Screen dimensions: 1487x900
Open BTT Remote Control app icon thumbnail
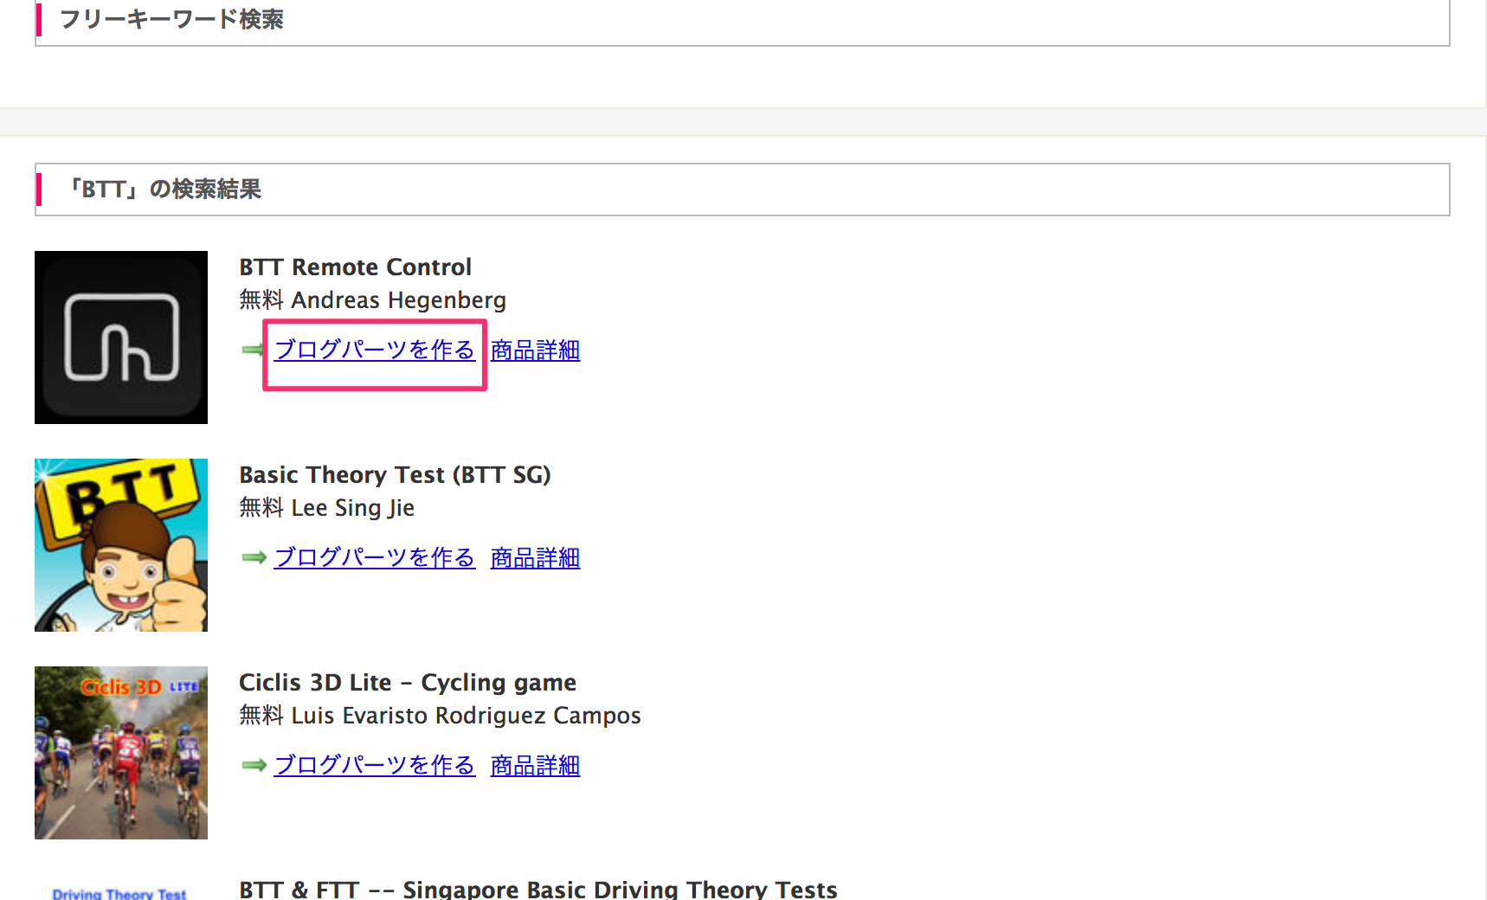(121, 337)
